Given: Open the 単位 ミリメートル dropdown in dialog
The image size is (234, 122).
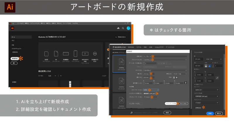Looking at the screenshot, I should pos(180,74).
